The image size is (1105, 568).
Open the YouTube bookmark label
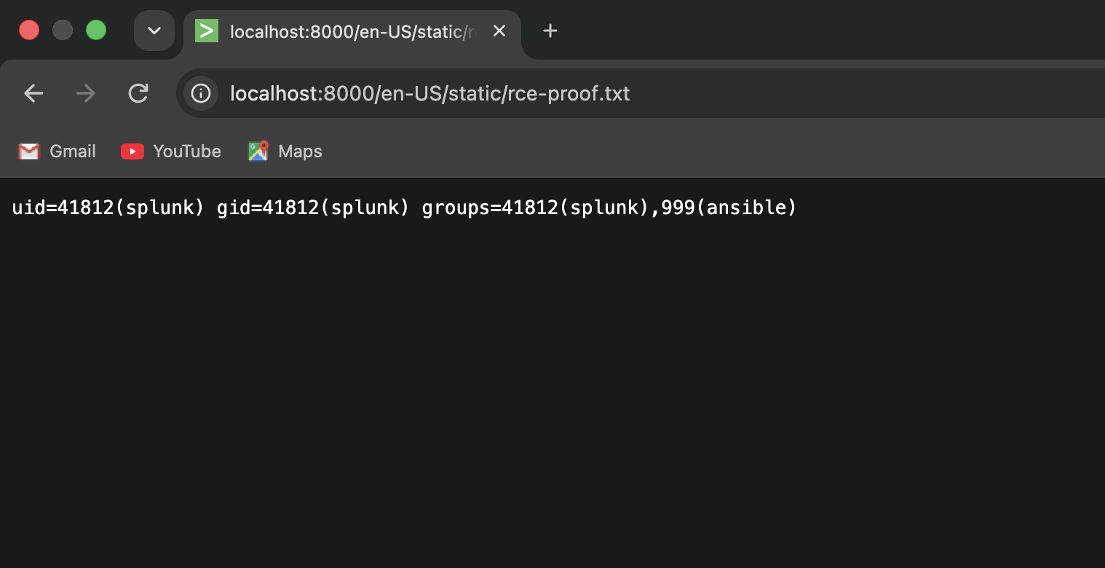[187, 151]
